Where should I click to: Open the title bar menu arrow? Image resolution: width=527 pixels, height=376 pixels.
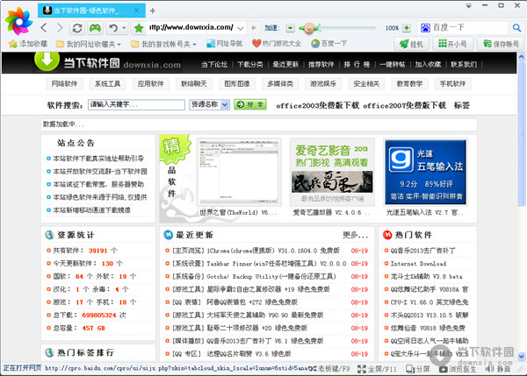click(468, 6)
